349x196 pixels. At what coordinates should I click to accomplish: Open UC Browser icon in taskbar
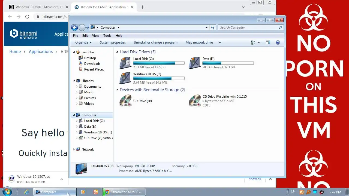96,192
